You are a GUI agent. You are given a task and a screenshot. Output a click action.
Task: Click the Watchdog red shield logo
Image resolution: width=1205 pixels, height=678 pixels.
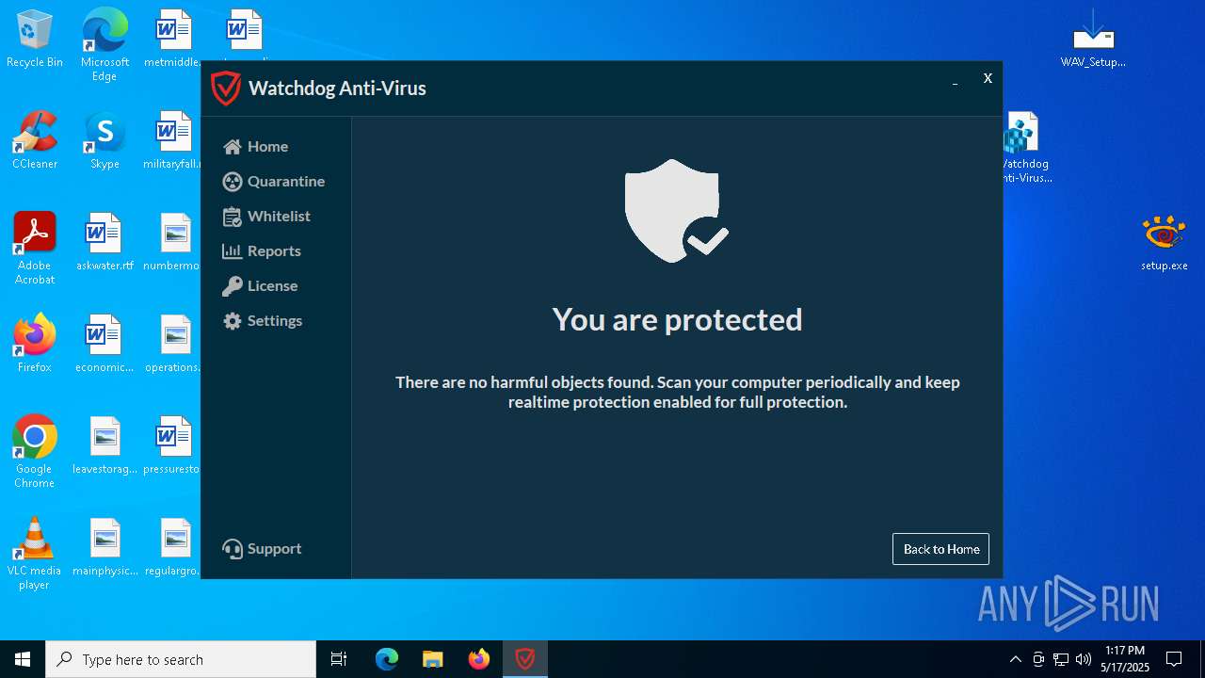click(226, 89)
